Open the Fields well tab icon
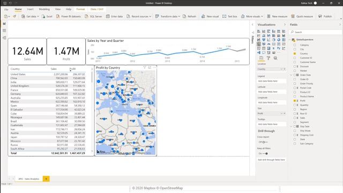The image size is (343, 193). (x=261, y=58)
